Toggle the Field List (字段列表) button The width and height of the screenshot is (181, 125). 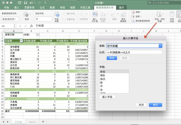coord(172,17)
